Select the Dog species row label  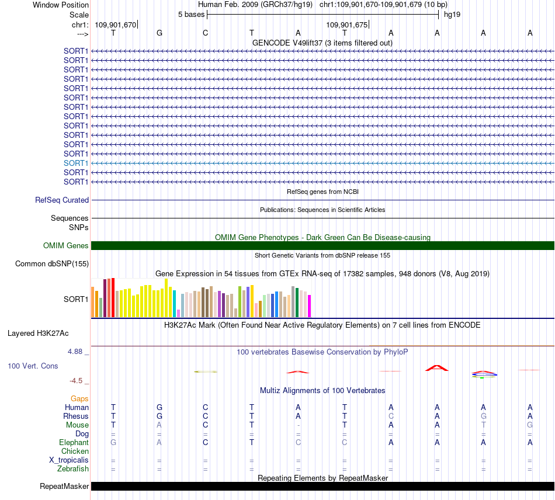pyautogui.click(x=82, y=434)
